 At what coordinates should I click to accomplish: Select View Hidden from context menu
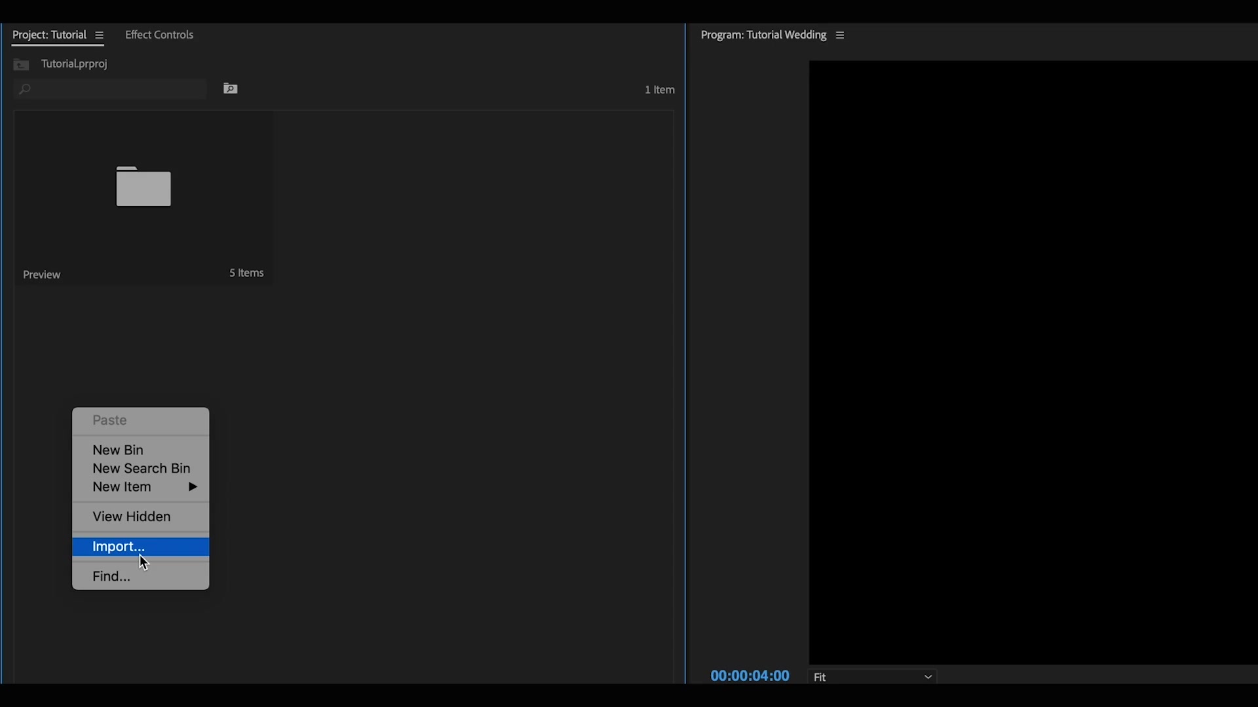(131, 517)
